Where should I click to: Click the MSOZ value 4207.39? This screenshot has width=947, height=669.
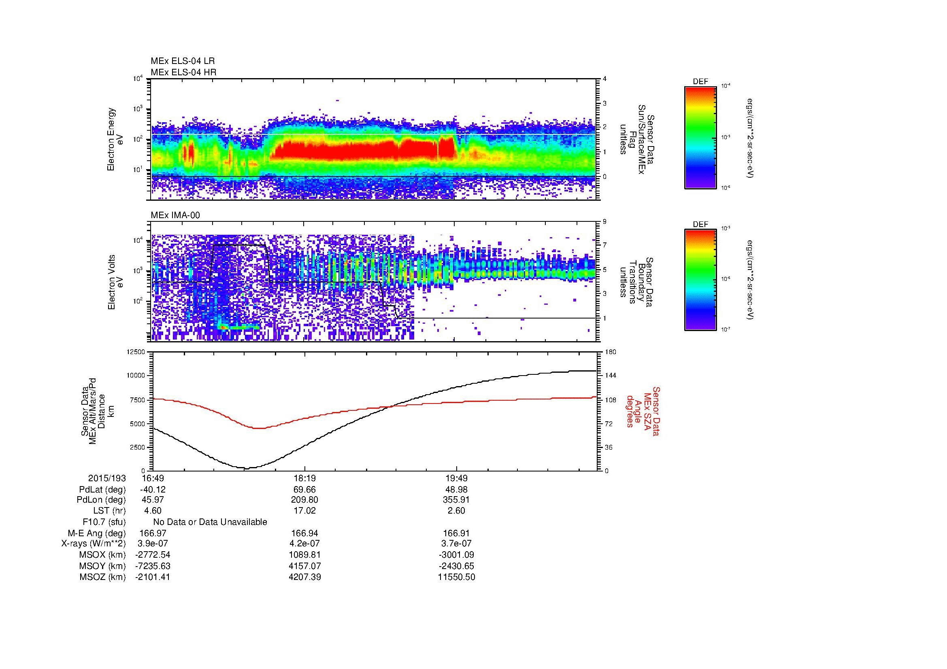pyautogui.click(x=304, y=577)
